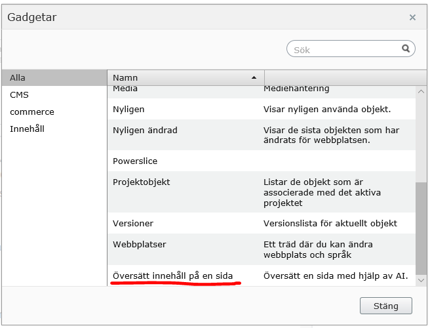Add the Översätt innehåll på en sida gadget
Image resolution: width=430 pixels, height=328 pixels.
coord(172,276)
